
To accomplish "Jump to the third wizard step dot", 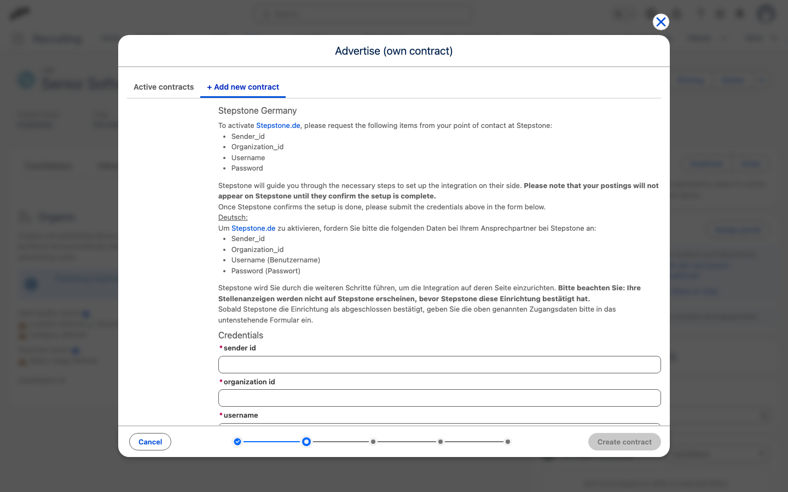I will point(373,442).
